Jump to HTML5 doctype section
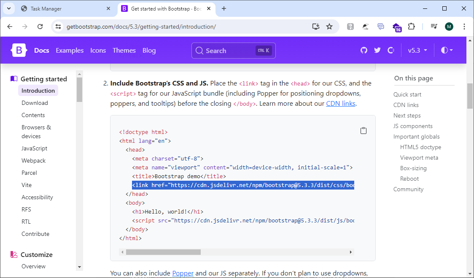Screen dimensions: 474x278 (x=420, y=147)
